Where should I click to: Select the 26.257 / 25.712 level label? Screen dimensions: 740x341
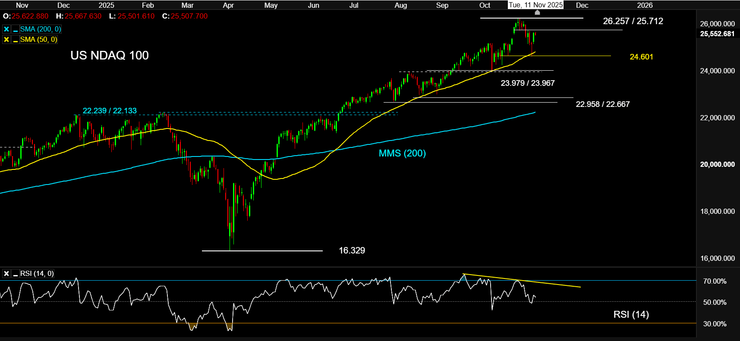point(633,21)
